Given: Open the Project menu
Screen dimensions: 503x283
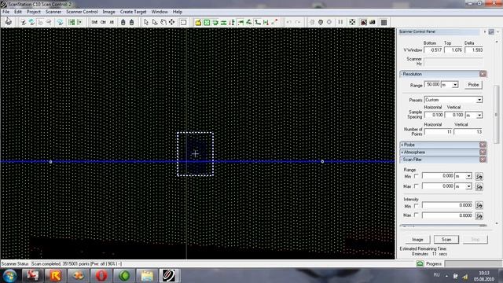Looking at the screenshot, I should coord(34,12).
